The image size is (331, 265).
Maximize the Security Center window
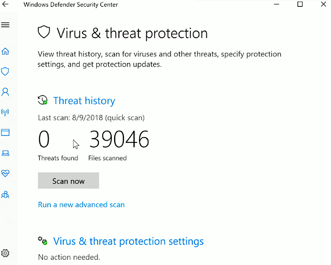click(300, 4)
